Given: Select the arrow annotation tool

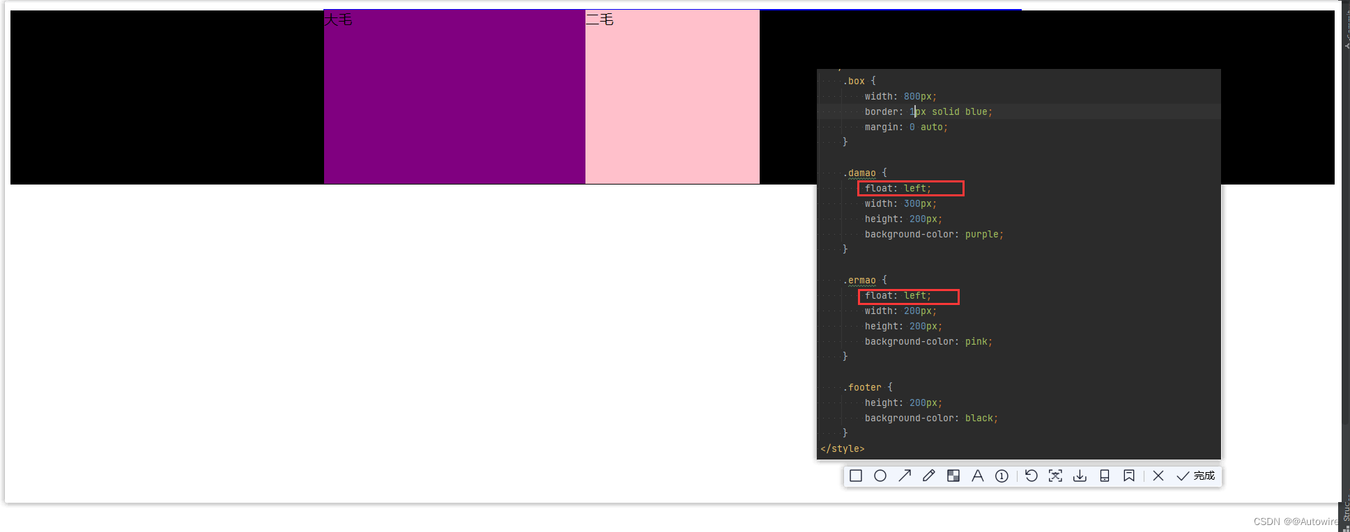Looking at the screenshot, I should [905, 476].
